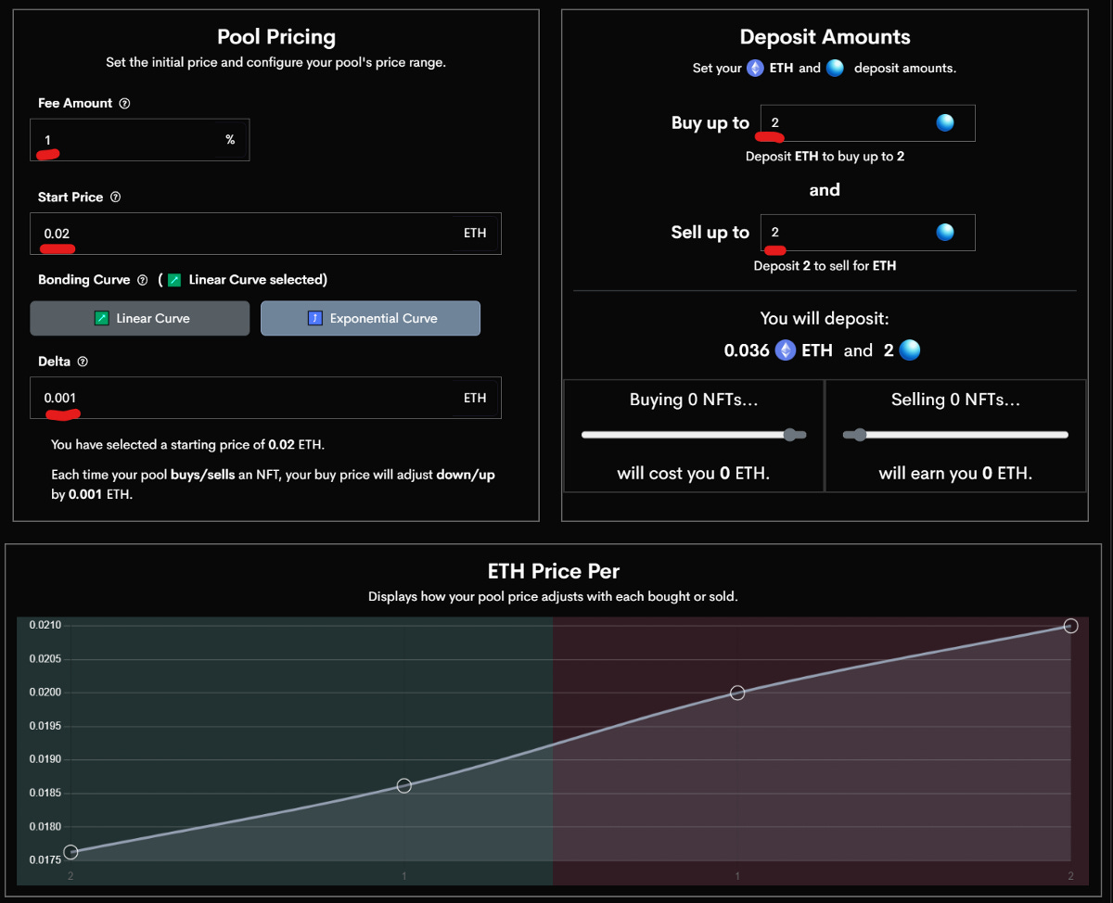1113x903 pixels.
Task: Click the ETH unit label on Delta
Action: (475, 397)
